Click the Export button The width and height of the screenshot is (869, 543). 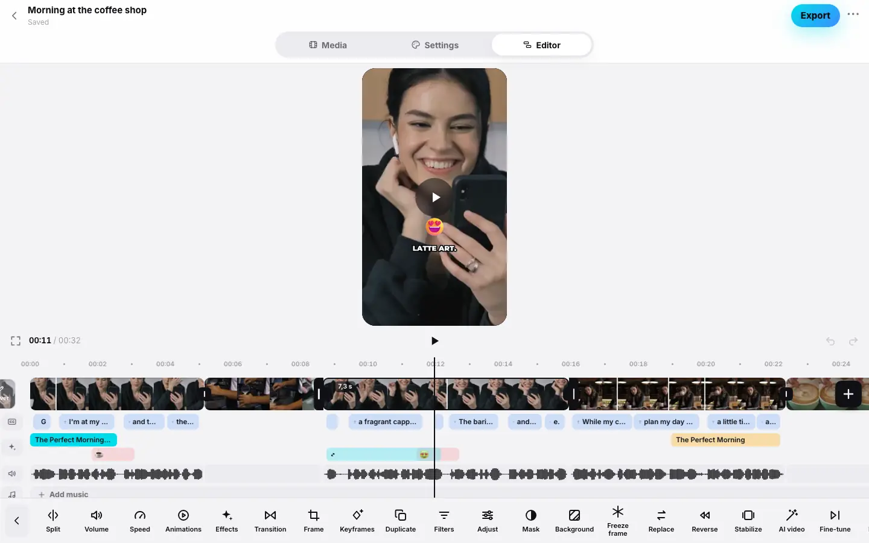tap(815, 16)
